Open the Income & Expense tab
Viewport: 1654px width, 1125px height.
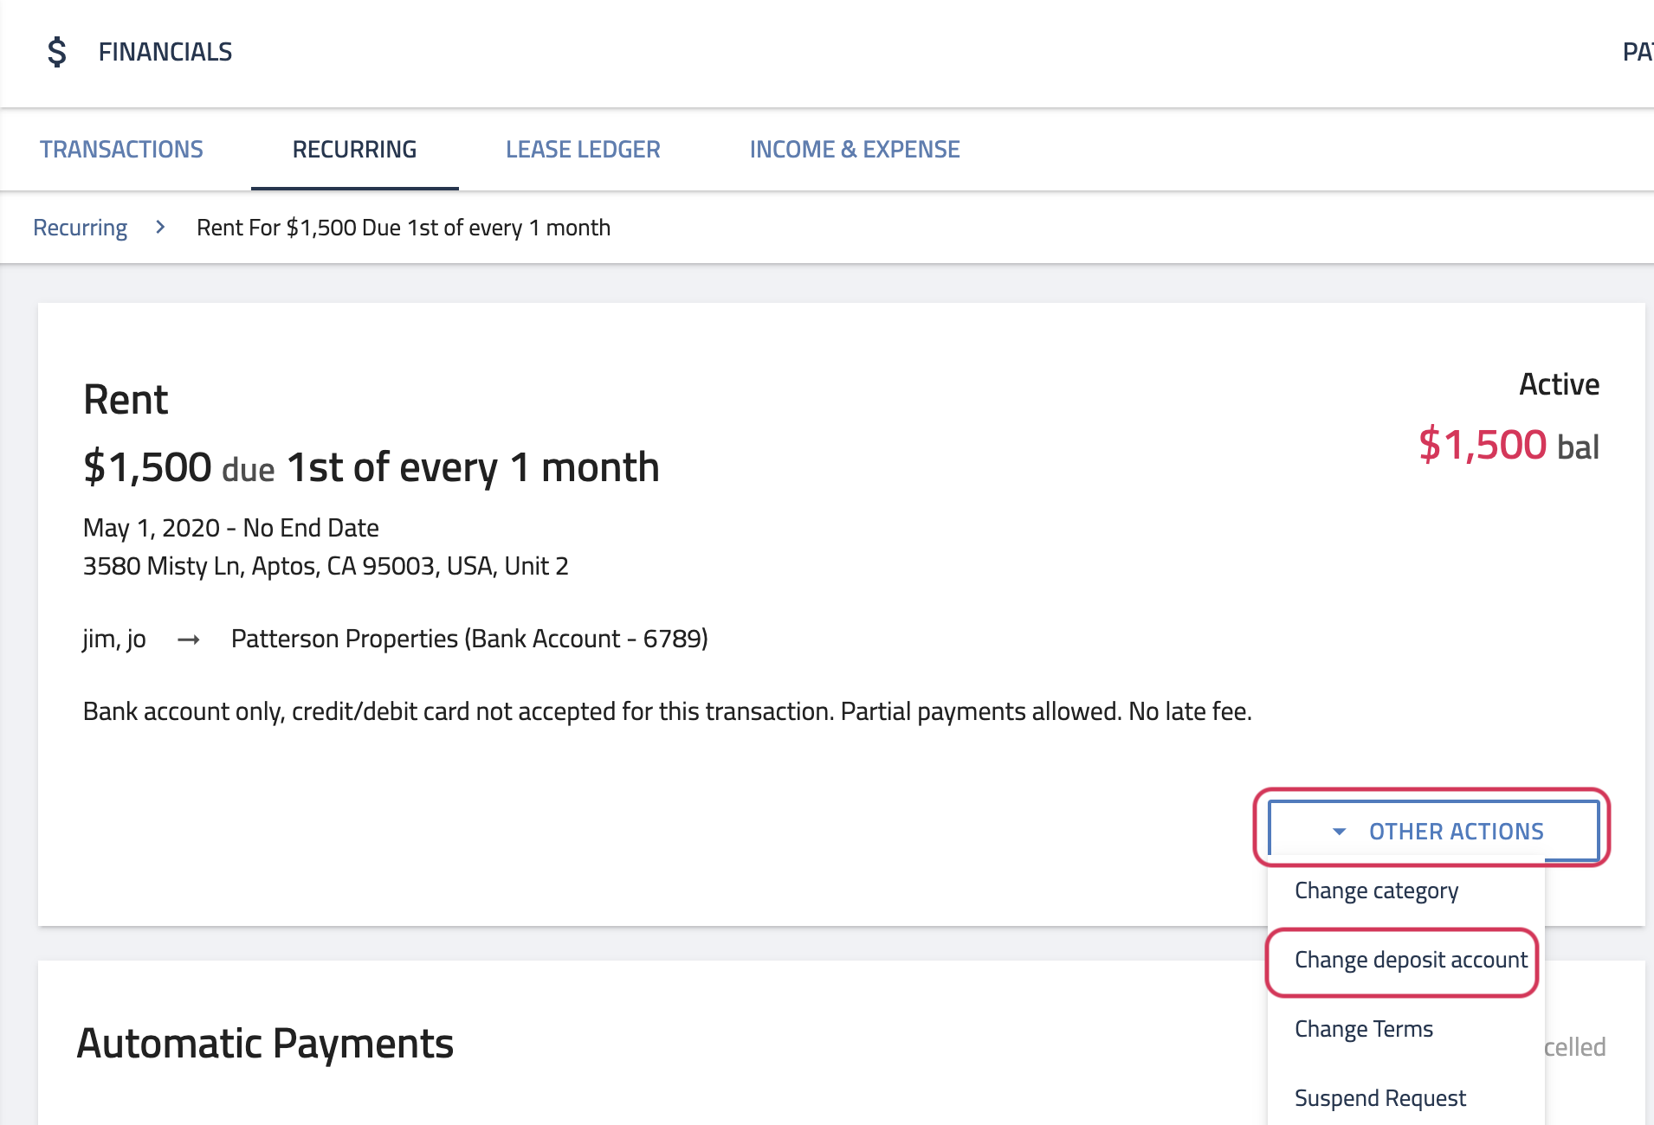pyautogui.click(x=855, y=150)
